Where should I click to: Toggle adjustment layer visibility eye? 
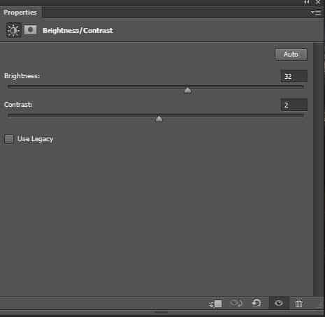[279, 303]
